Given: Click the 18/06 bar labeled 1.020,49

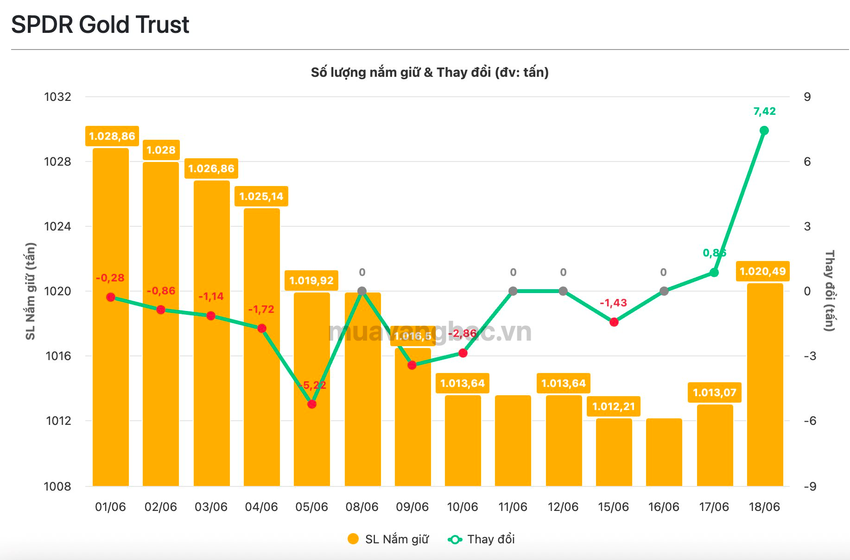Looking at the screenshot, I should pyautogui.click(x=765, y=385).
